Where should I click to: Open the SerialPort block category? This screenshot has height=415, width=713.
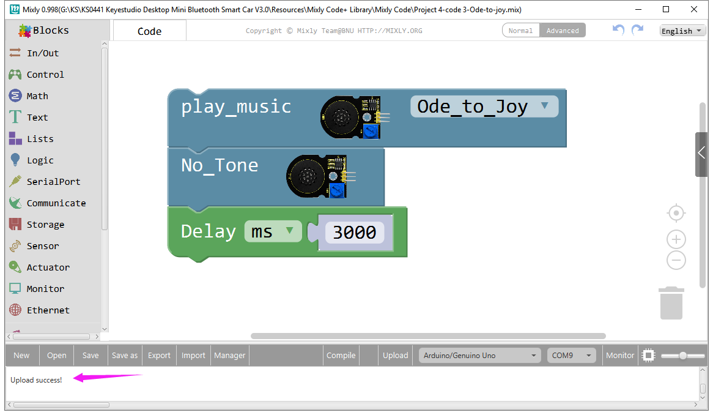(x=53, y=182)
